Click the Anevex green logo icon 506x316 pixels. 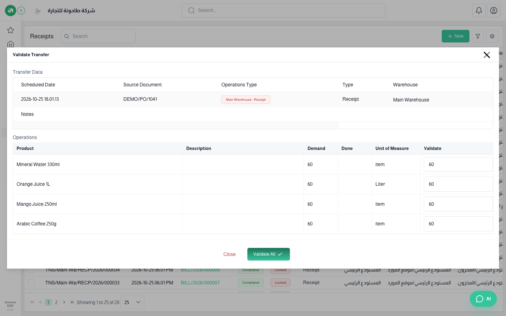click(x=10, y=11)
